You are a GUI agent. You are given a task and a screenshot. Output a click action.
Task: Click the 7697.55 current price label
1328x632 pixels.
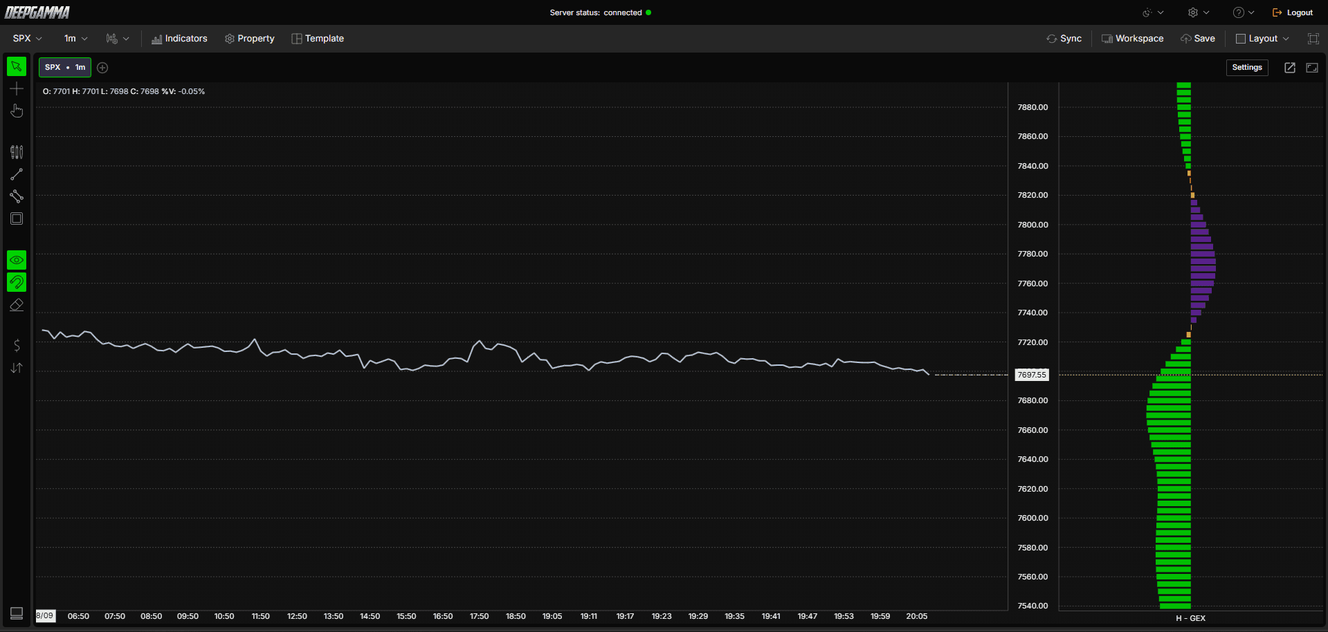coord(1032,375)
